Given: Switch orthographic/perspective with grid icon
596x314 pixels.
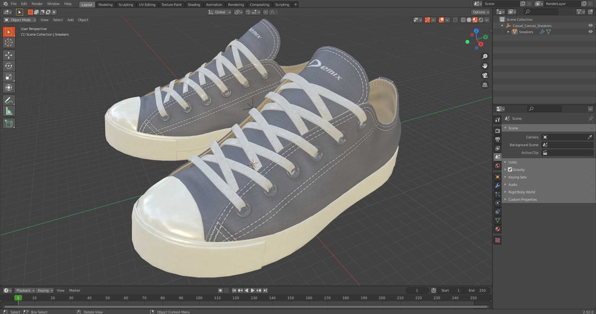Looking at the screenshot, I should [x=485, y=85].
